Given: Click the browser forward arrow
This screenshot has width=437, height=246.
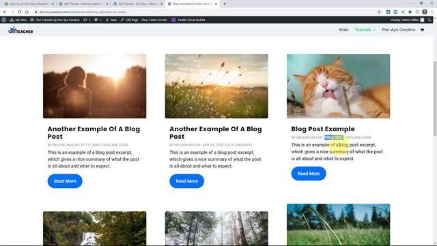Looking at the screenshot, I should tap(12, 12).
